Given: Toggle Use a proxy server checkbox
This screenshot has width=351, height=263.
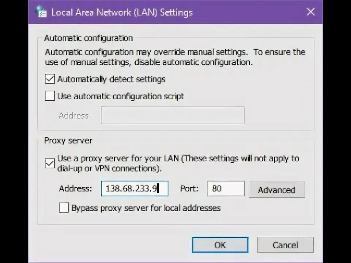Looking at the screenshot, I should click(x=50, y=163).
